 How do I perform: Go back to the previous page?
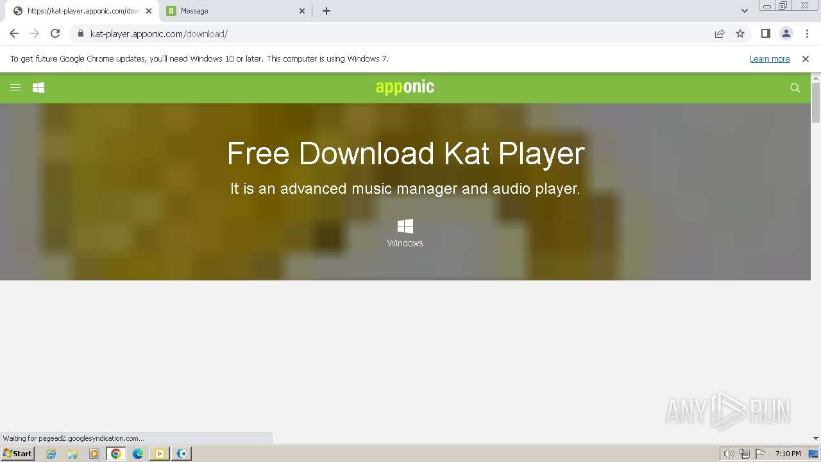click(x=14, y=34)
